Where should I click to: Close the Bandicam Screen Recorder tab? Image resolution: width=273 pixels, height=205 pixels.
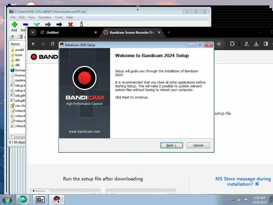[159, 32]
